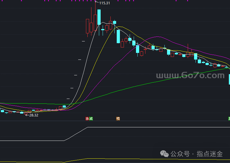The height and width of the screenshot is (163, 230).
Task: Click the white moving average line near its peak
Action: coord(109,22)
